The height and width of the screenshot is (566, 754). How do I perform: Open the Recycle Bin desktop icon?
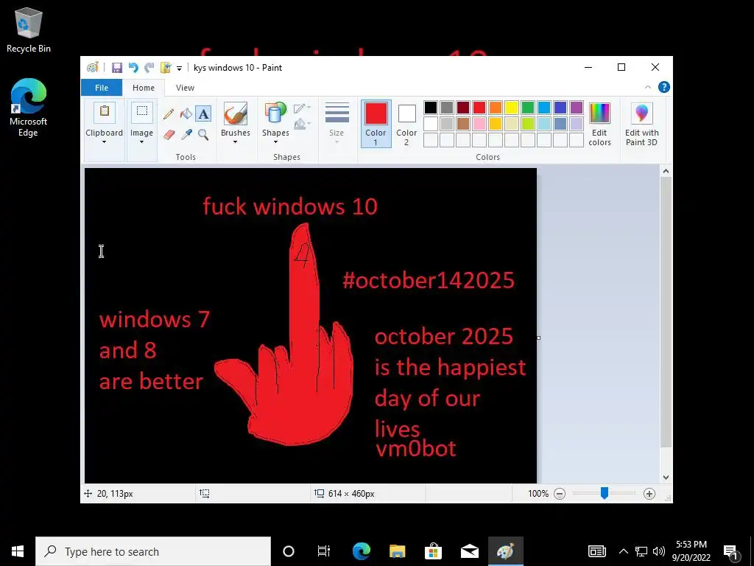(x=29, y=29)
